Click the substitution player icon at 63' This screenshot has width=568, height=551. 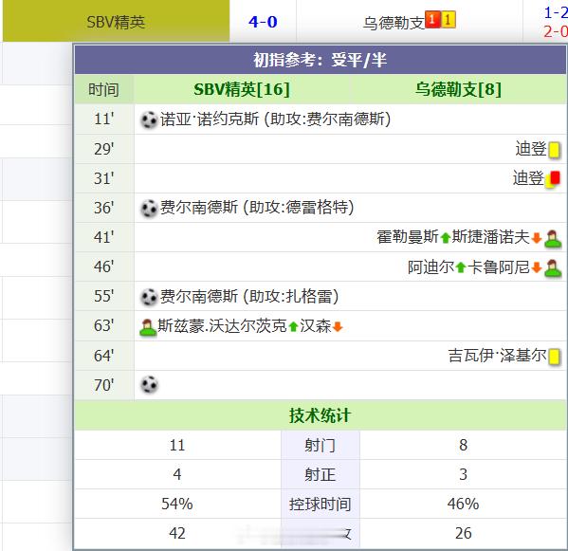pyautogui.click(x=148, y=327)
